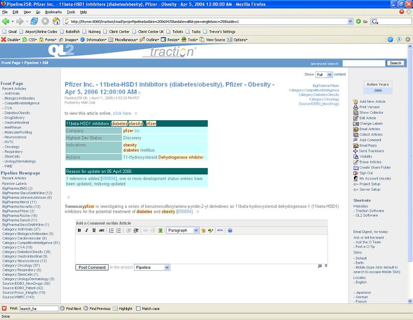
Task: Click the advanced search link
Action: coord(324,64)
